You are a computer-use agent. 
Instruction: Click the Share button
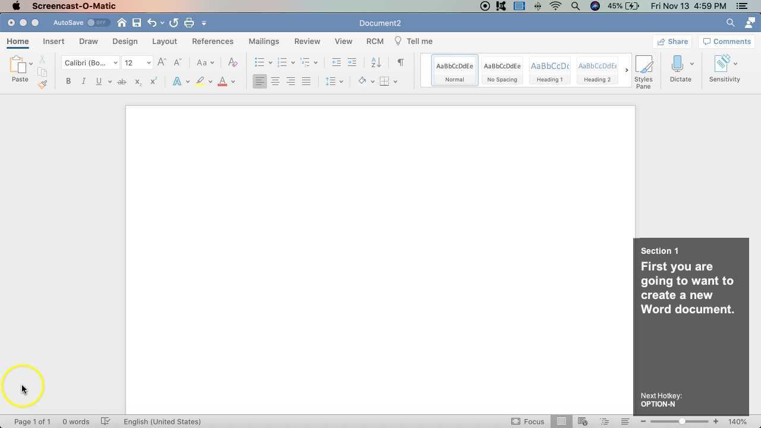[673, 41]
